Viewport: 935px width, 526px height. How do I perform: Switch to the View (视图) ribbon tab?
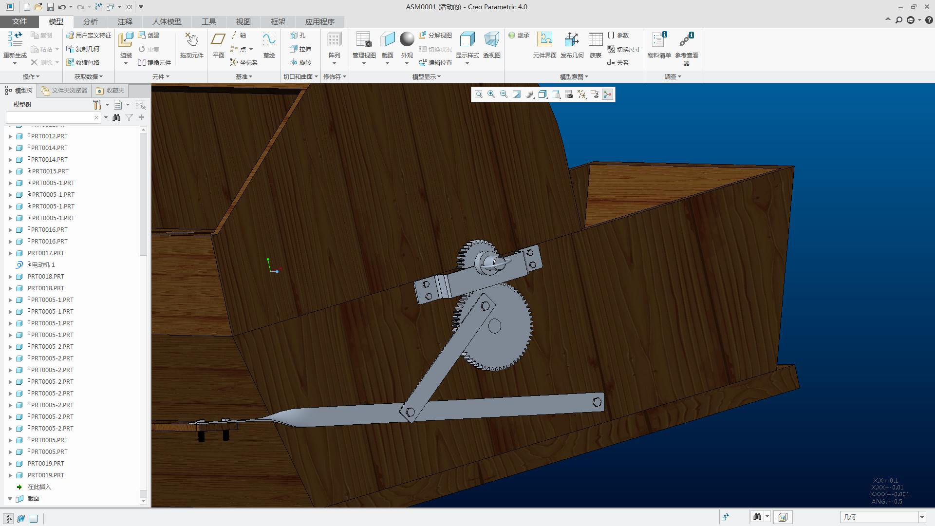(x=243, y=21)
